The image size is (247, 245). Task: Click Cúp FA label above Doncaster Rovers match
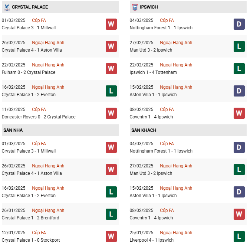[39, 110]
